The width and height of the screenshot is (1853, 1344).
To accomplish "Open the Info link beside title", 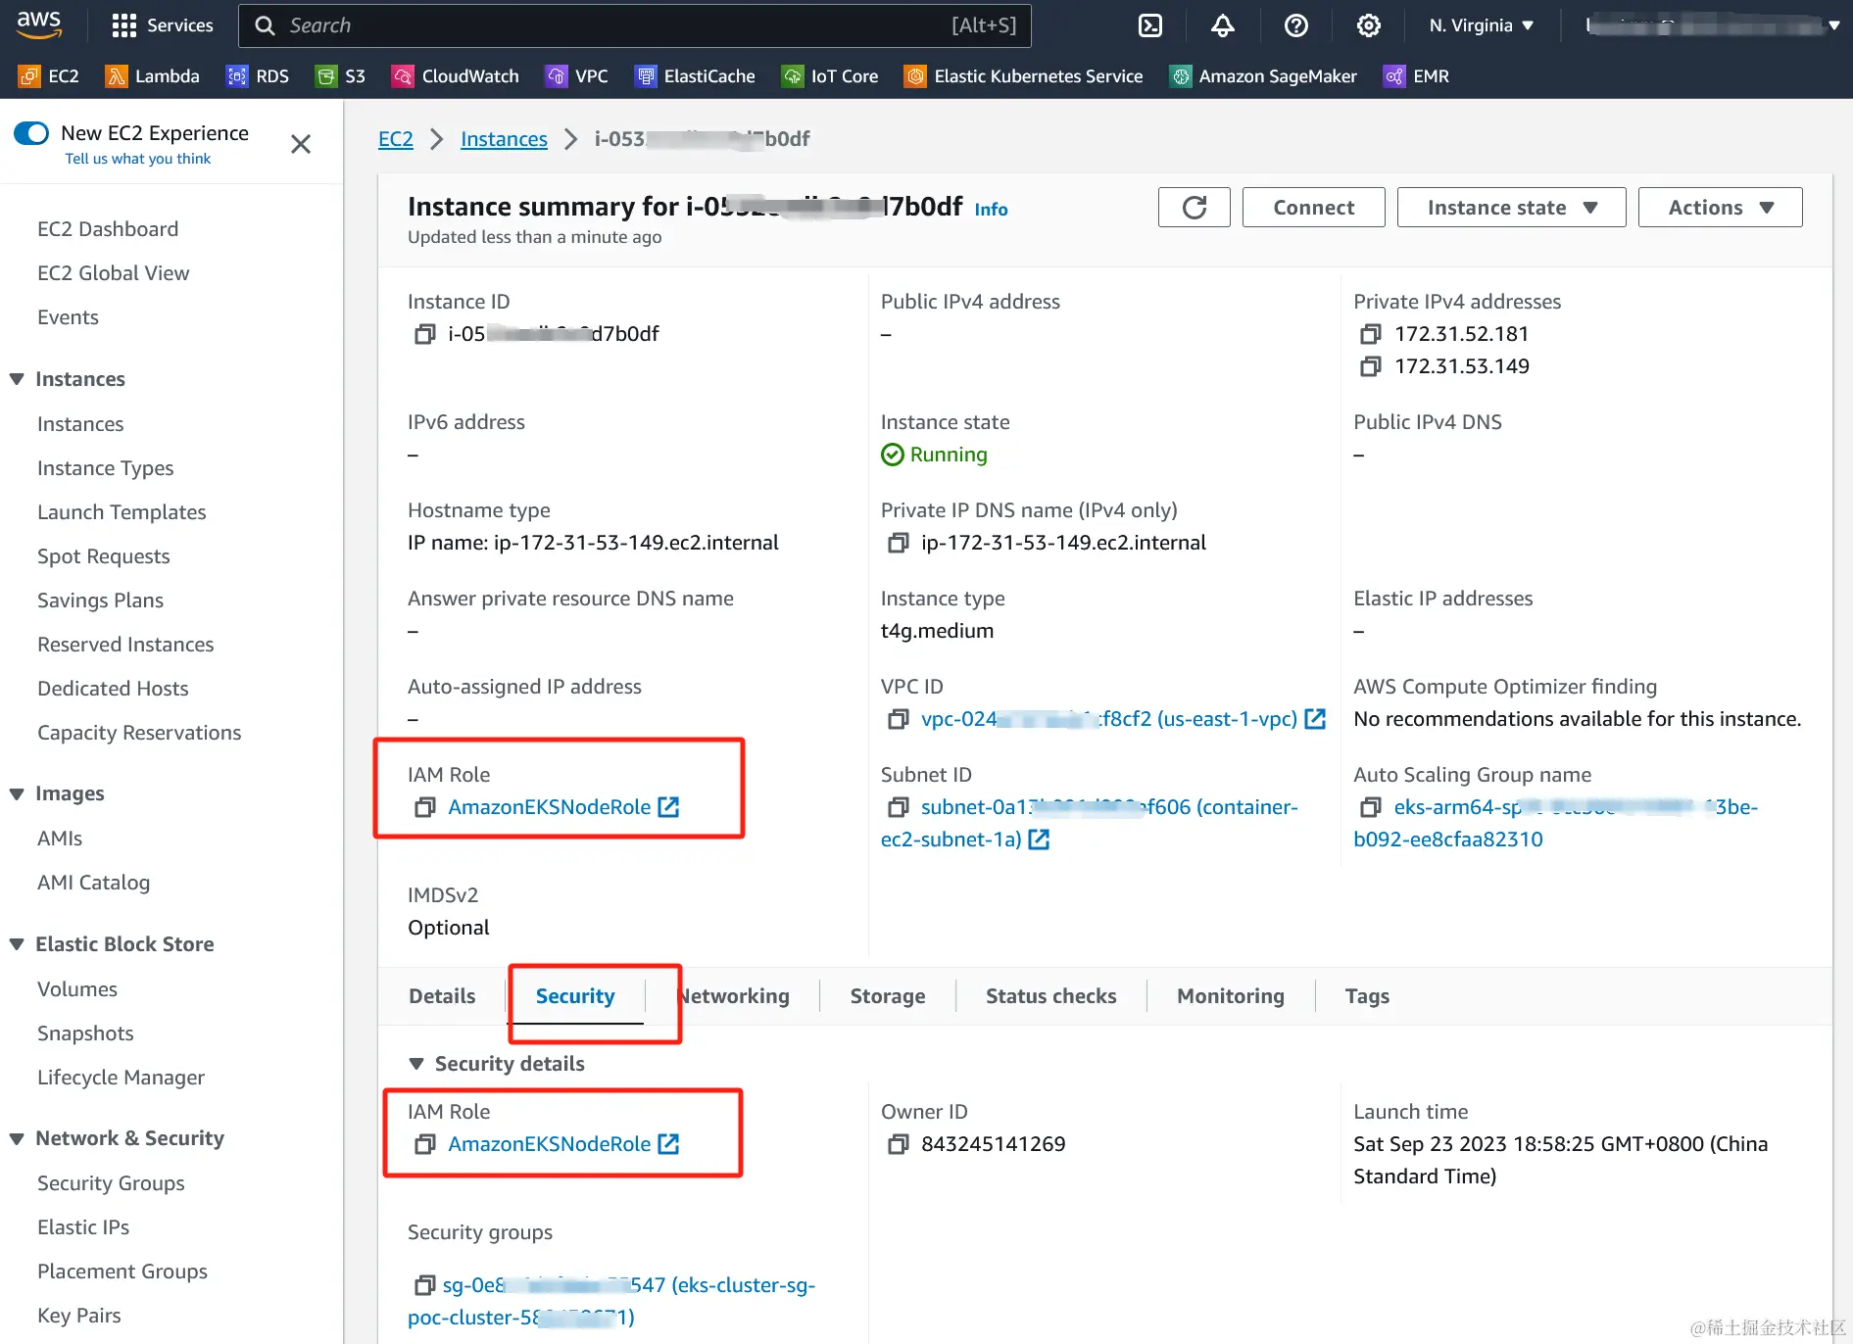I will [991, 210].
